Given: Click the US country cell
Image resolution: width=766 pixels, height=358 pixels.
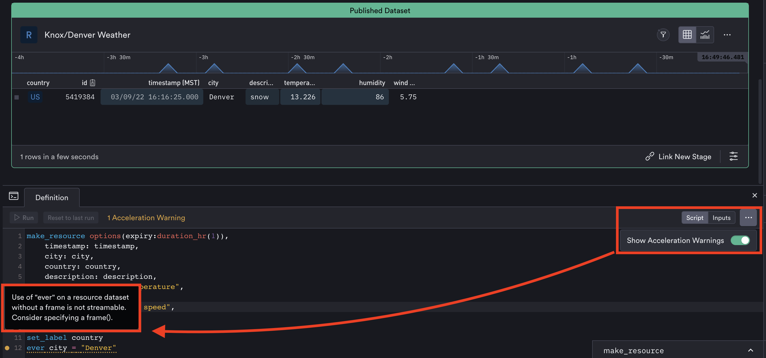Looking at the screenshot, I should point(35,97).
